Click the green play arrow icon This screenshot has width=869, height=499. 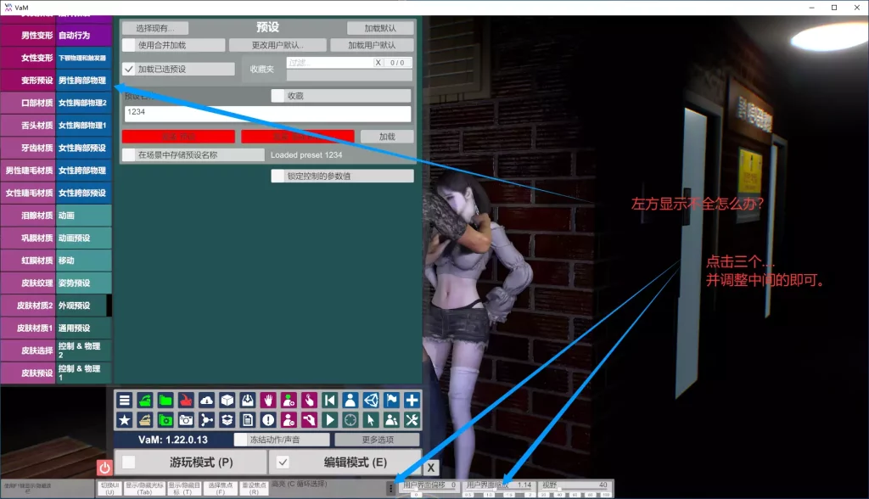pyautogui.click(x=330, y=419)
